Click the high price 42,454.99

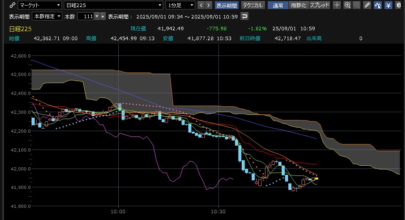123,39
